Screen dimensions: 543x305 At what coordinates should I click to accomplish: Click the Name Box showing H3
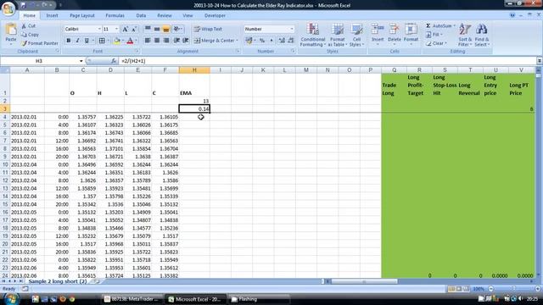pos(39,61)
